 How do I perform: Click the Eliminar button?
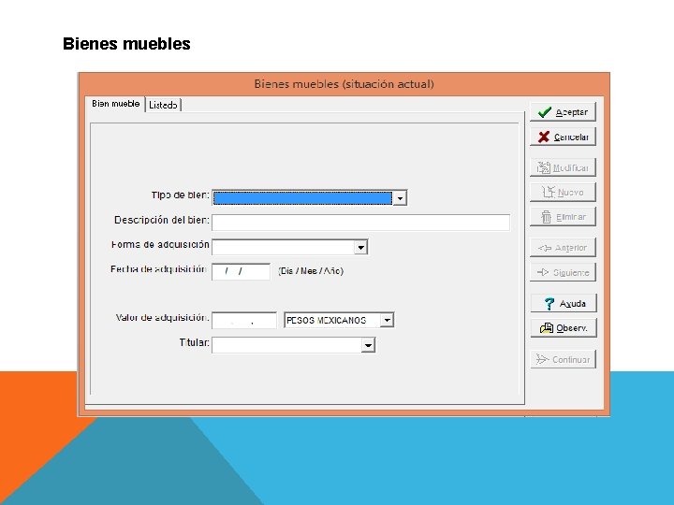point(564,217)
